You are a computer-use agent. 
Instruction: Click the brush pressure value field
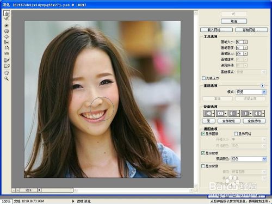point(240,54)
